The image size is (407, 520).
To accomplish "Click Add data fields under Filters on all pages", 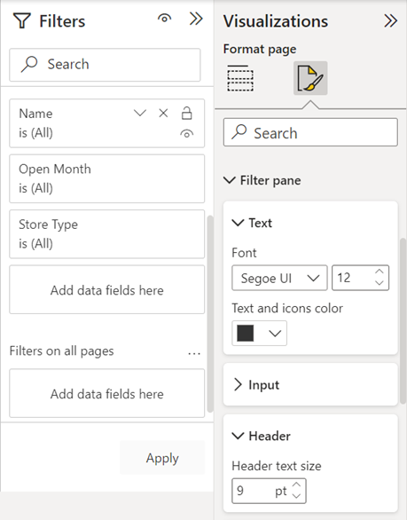I will (x=106, y=393).
